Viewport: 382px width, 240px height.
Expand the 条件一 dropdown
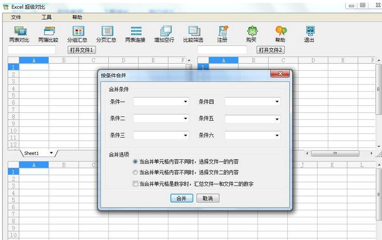185,101
